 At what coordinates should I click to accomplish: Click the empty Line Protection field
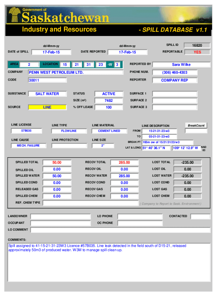69,146
